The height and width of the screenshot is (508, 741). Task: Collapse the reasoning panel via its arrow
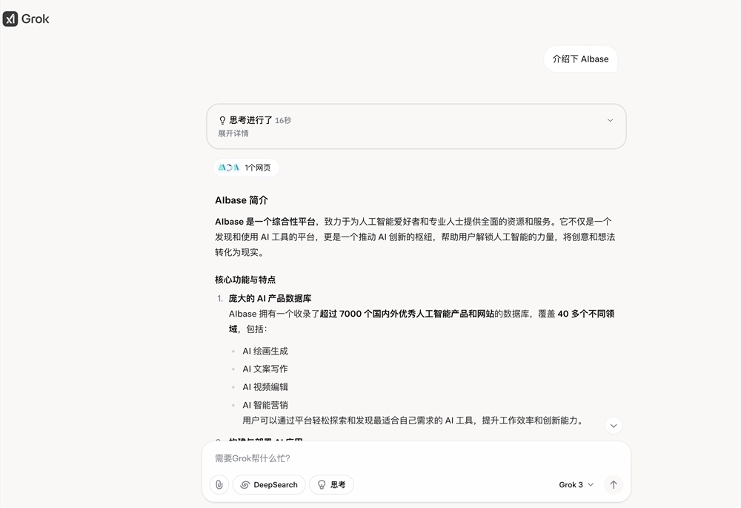click(610, 119)
